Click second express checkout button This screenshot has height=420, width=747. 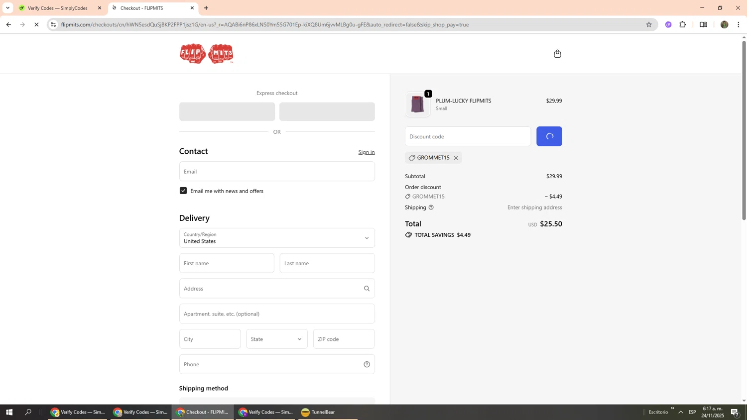[x=327, y=111]
